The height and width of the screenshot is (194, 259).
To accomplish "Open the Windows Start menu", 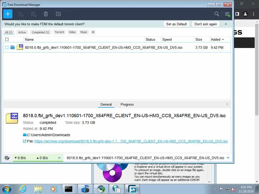I will coord(7,189).
